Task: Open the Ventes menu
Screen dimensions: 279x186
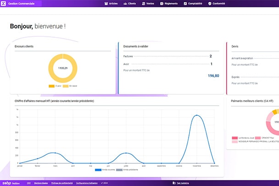Action: (148, 4)
